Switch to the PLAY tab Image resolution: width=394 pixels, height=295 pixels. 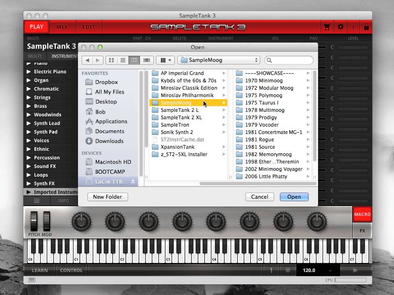click(37, 27)
